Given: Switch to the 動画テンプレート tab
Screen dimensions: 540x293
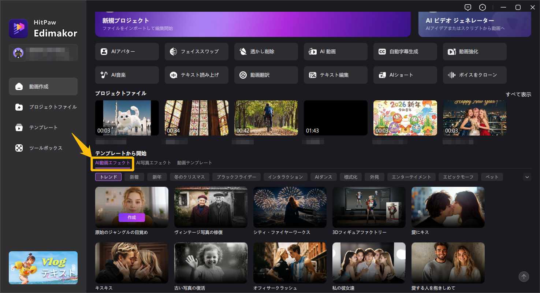Looking at the screenshot, I should click(x=194, y=163).
